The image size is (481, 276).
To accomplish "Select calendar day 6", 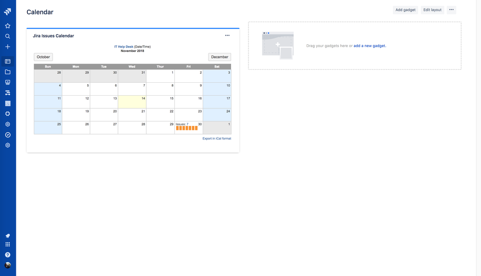I will pyautogui.click(x=104, y=89).
